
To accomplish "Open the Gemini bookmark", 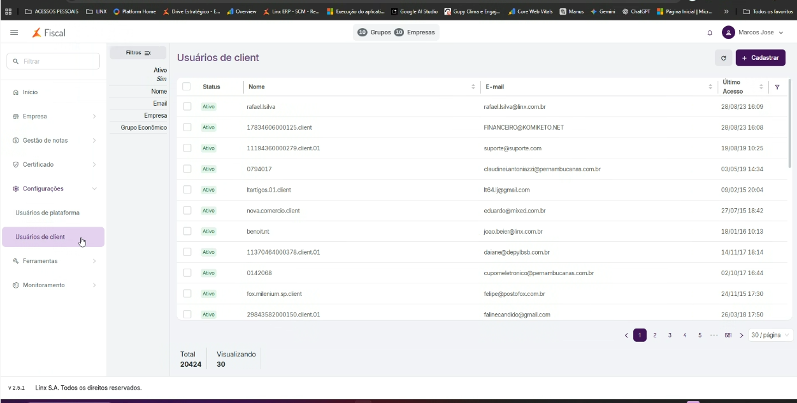I will [x=602, y=11].
